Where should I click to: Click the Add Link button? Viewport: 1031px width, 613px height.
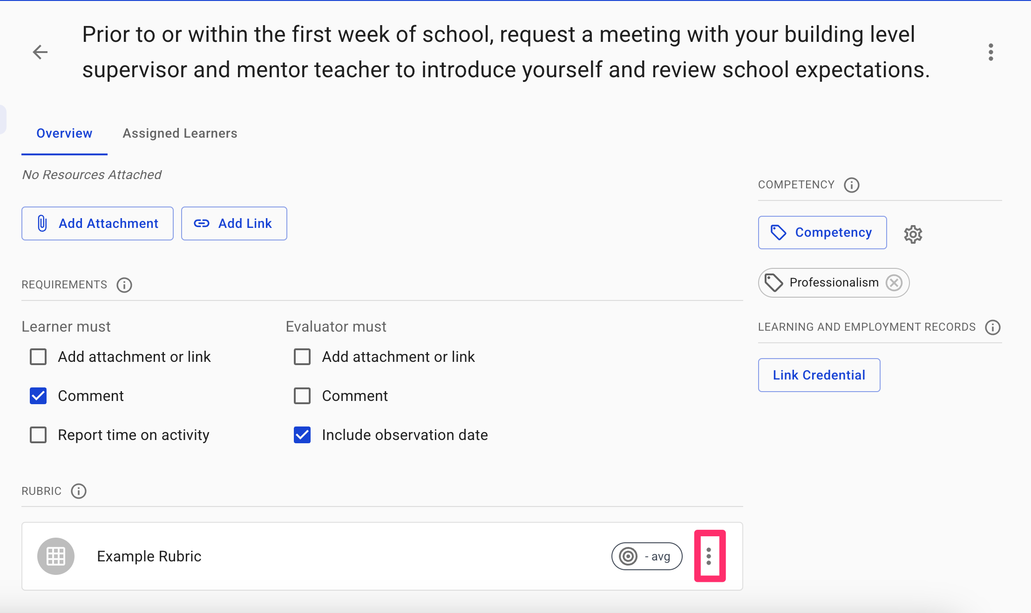pyautogui.click(x=234, y=223)
